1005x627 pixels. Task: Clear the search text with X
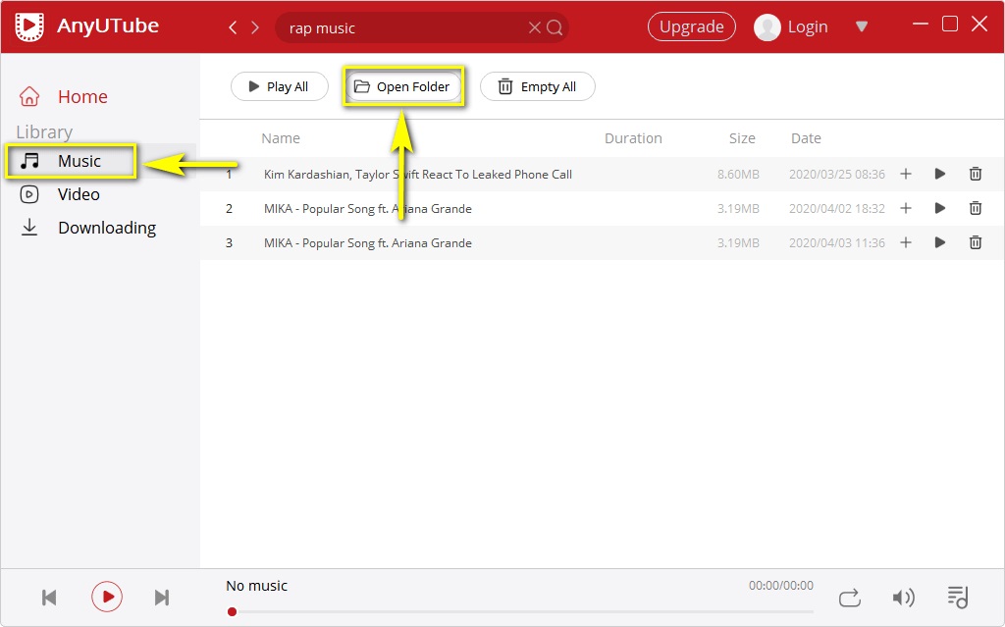pos(534,27)
